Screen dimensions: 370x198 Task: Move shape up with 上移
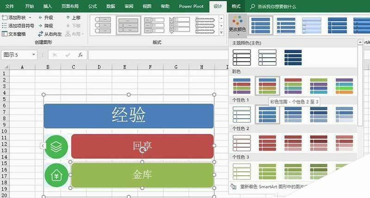point(74,18)
